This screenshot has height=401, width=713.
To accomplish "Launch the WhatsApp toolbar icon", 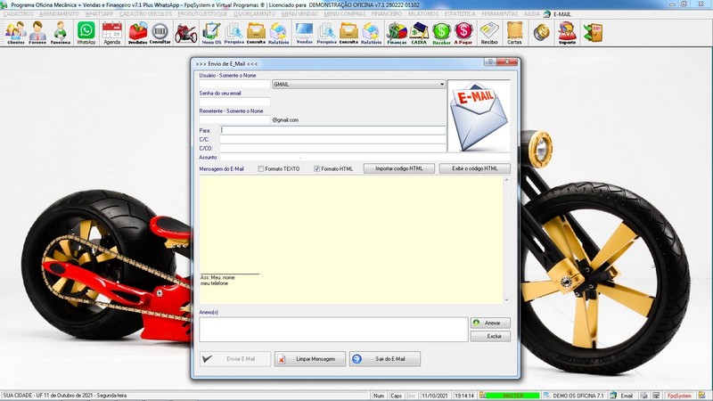I will click(86, 33).
